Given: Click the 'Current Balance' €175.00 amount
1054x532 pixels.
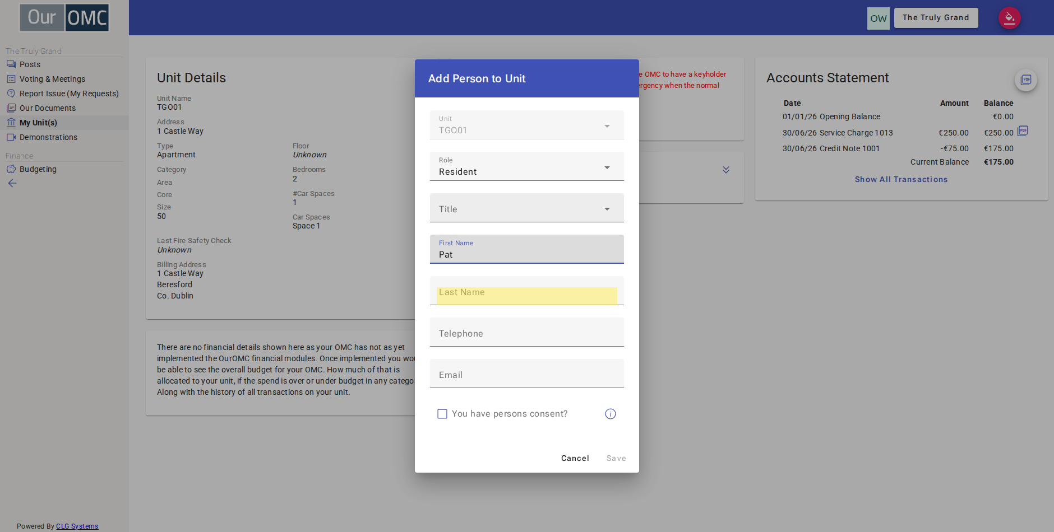Looking at the screenshot, I should pyautogui.click(x=998, y=162).
